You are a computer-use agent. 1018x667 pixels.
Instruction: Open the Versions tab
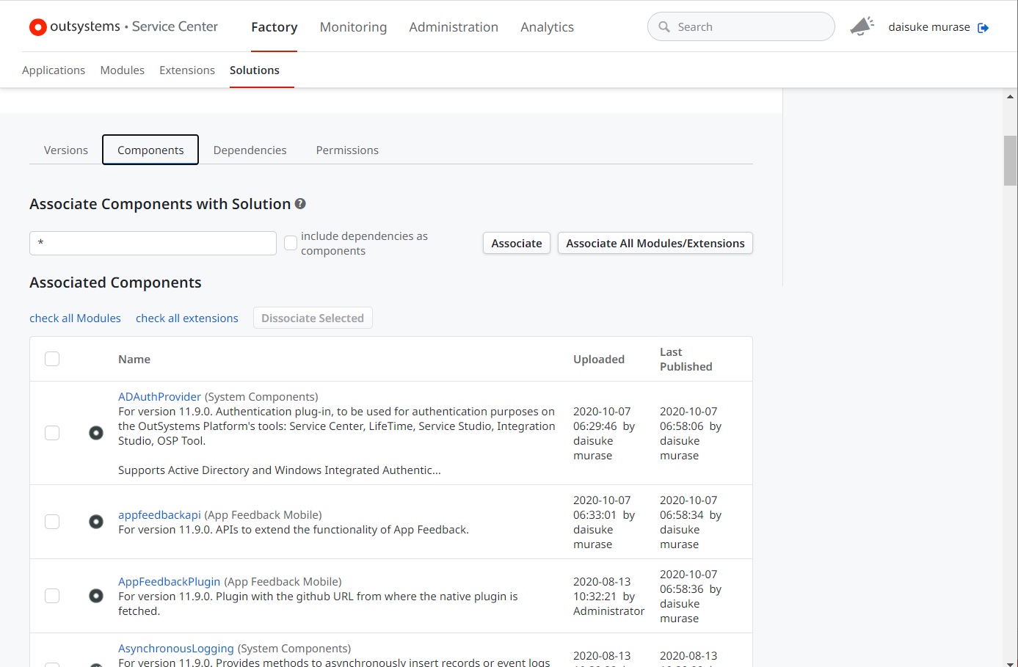[66, 150]
